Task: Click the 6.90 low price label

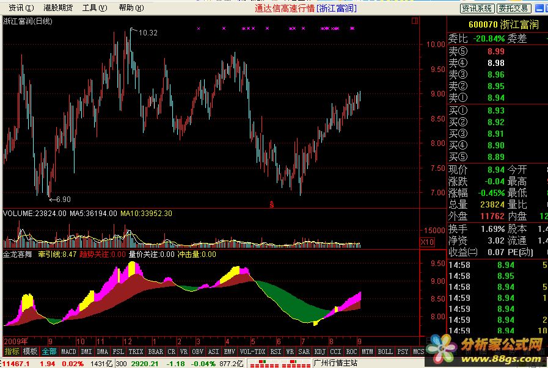Action: click(64, 200)
